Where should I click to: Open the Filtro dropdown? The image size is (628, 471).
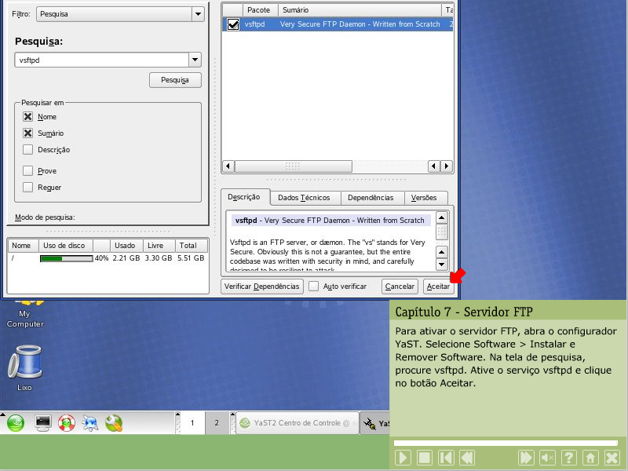pyautogui.click(x=196, y=14)
